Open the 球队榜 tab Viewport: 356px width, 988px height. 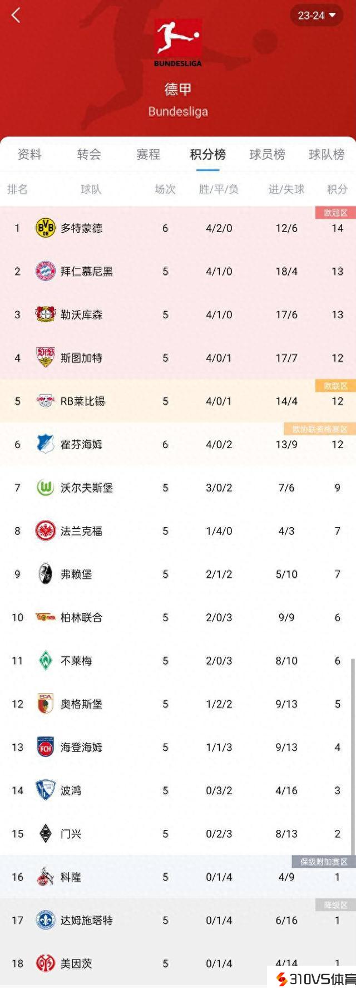tap(327, 154)
